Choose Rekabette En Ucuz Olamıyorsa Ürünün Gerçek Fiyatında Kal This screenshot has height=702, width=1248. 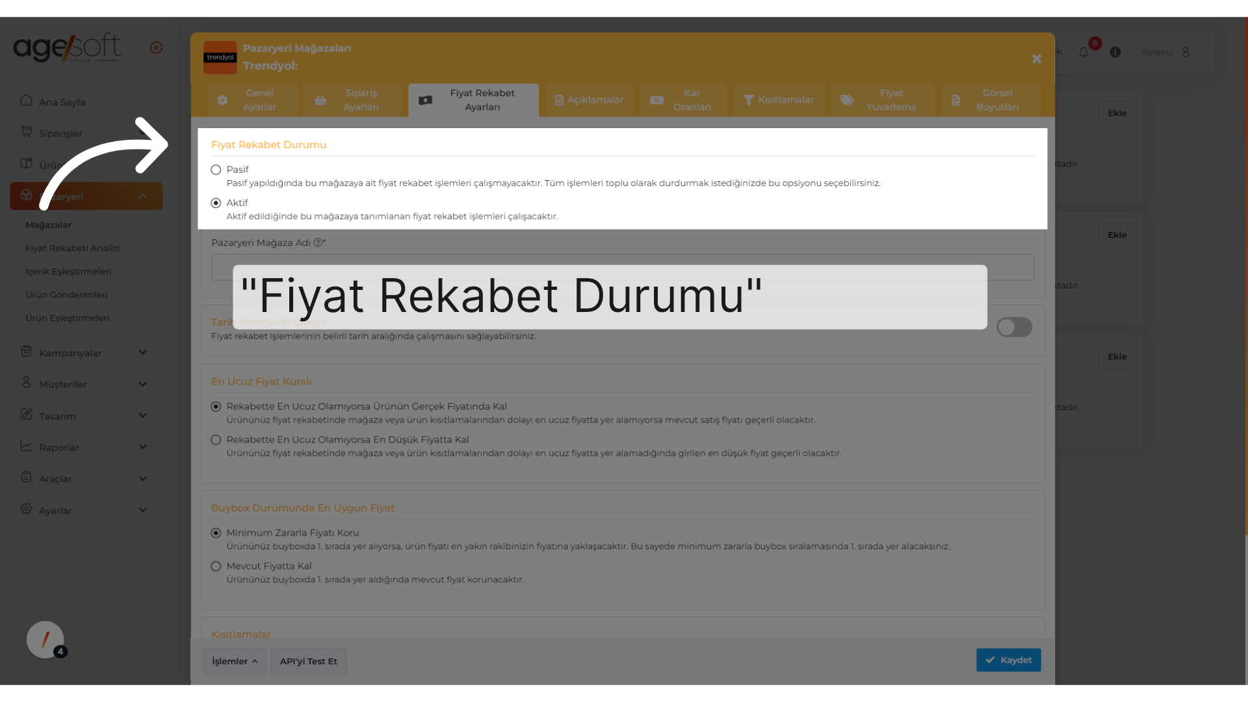click(x=216, y=406)
